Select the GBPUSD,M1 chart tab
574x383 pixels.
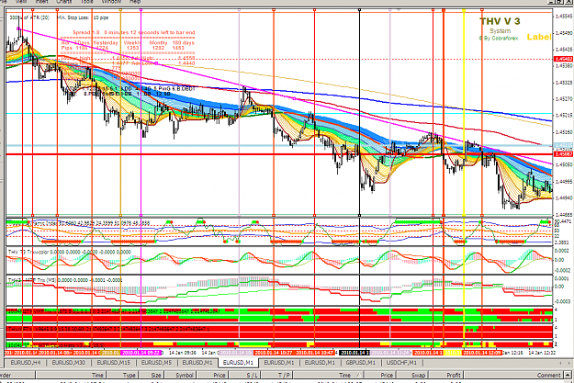pyautogui.click(x=361, y=363)
